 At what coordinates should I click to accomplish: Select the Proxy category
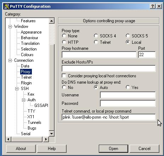pos(26,72)
